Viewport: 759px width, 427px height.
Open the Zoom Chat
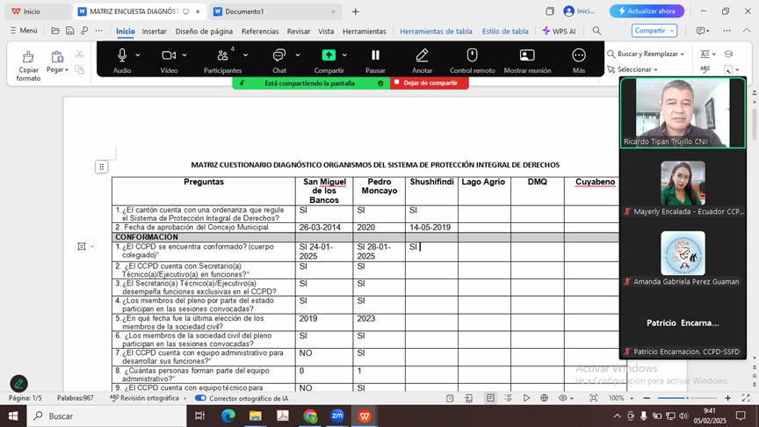pos(278,61)
